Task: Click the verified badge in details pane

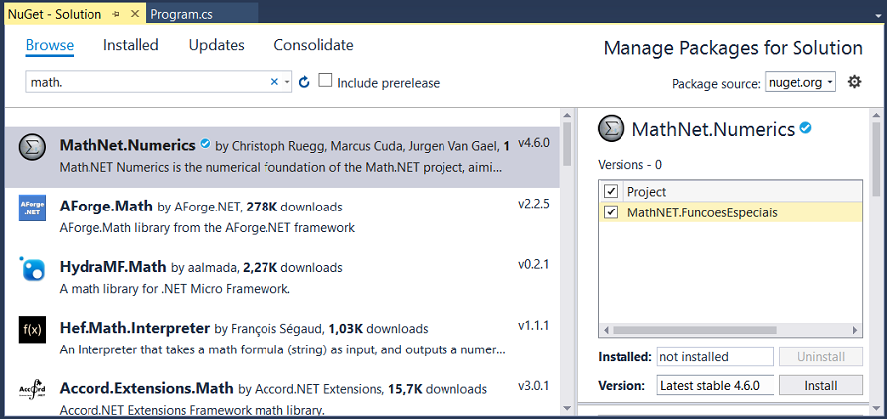Action: [806, 128]
